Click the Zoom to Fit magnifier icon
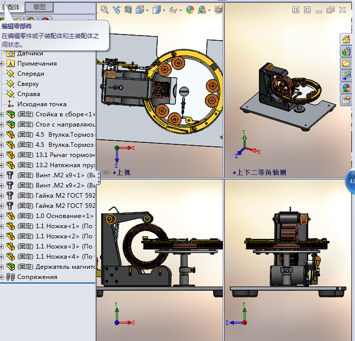Viewport: 355px width, 341px height. 105,10
